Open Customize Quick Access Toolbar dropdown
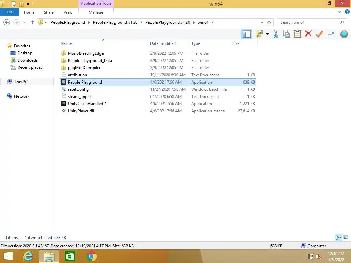This screenshot has height=263, width=351. point(28,4)
